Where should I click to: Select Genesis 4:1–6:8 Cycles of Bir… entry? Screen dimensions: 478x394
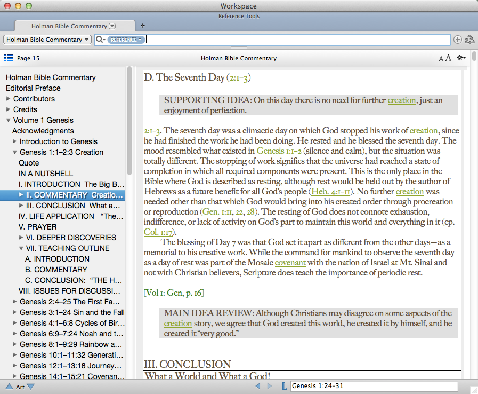pyautogui.click(x=72, y=323)
